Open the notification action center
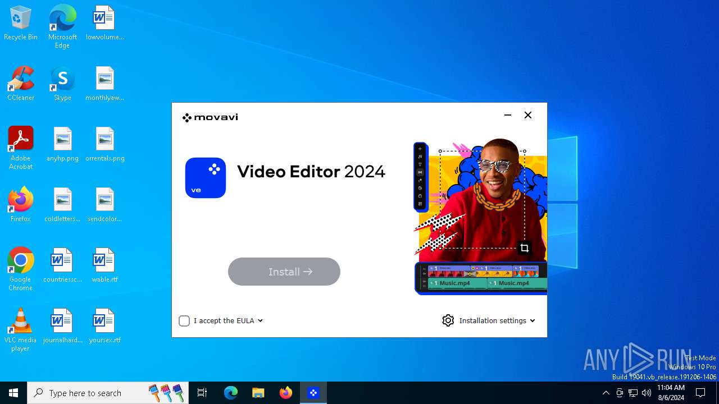Screen dimensions: 719x404 pyautogui.click(x=700, y=393)
